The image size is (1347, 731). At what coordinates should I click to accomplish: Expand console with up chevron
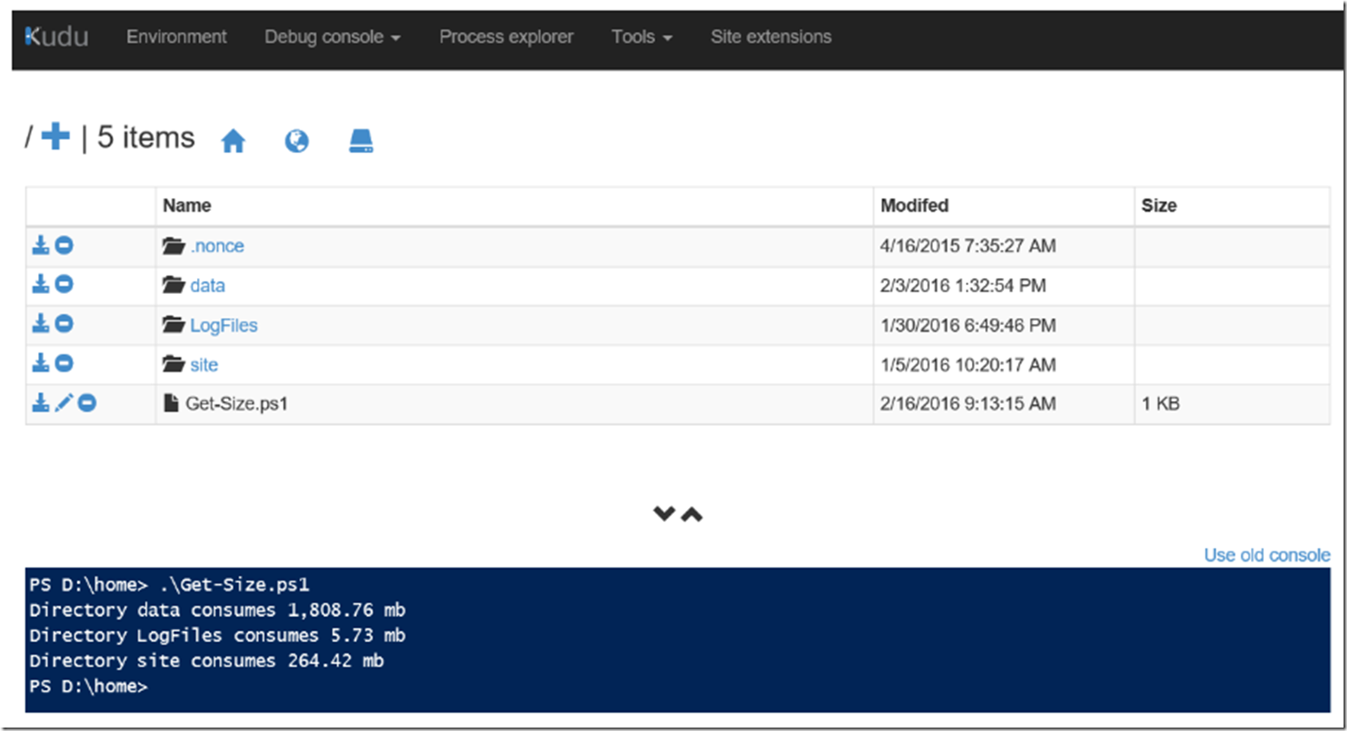(x=692, y=514)
